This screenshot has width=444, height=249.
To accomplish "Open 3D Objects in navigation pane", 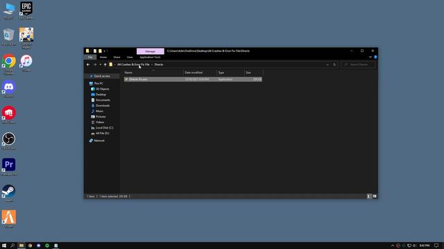I will point(102,89).
